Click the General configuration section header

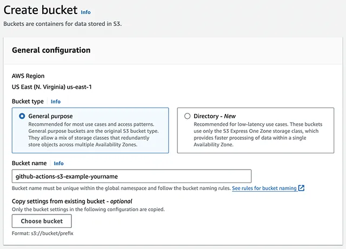[x=51, y=50]
